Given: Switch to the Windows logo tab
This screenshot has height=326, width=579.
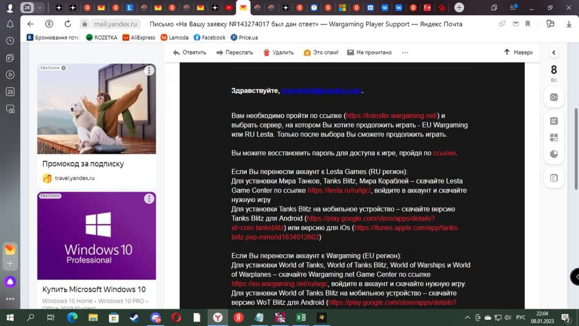Looking at the screenshot, I should 342,8.
